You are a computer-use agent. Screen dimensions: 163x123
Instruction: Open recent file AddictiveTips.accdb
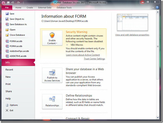pos(19,51)
